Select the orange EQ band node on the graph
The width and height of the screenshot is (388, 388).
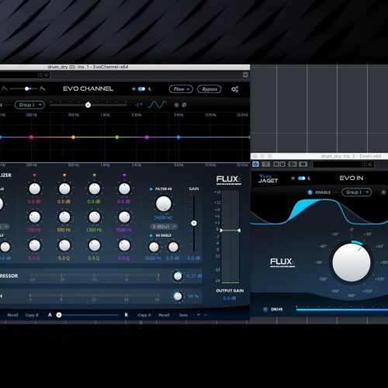point(73,137)
